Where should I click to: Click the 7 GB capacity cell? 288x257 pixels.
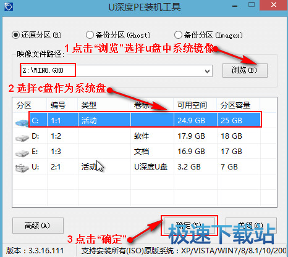(x=229, y=167)
